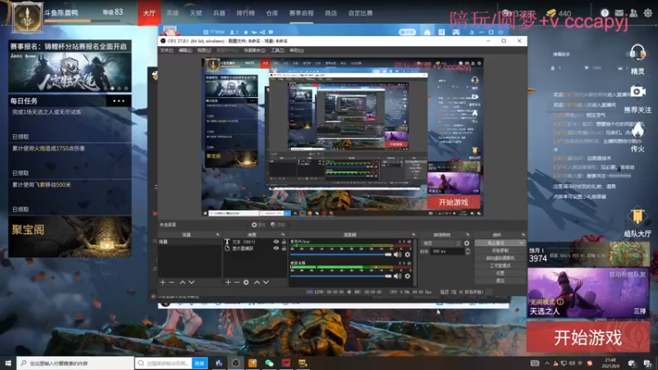Click 开始录制 in OBS controls

point(500,251)
